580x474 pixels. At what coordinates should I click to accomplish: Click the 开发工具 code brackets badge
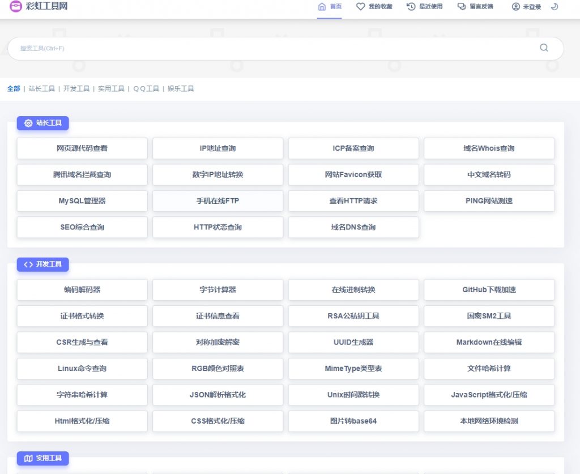(42, 264)
